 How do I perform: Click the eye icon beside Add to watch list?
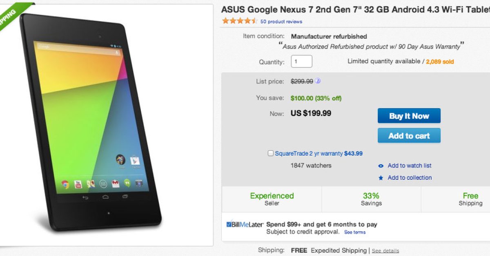tap(381, 166)
